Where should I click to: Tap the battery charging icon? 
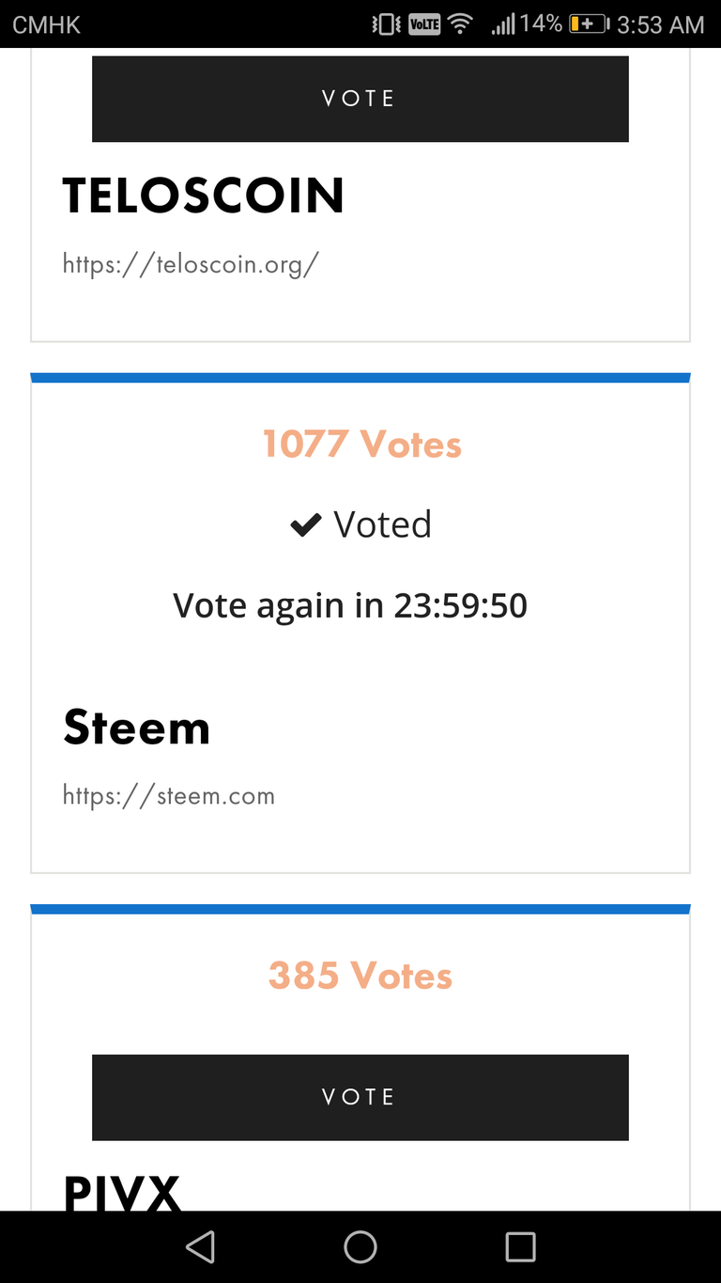tap(589, 24)
